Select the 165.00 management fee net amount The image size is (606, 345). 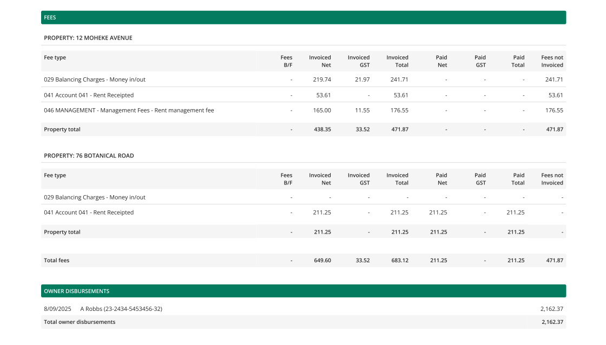[322, 110]
